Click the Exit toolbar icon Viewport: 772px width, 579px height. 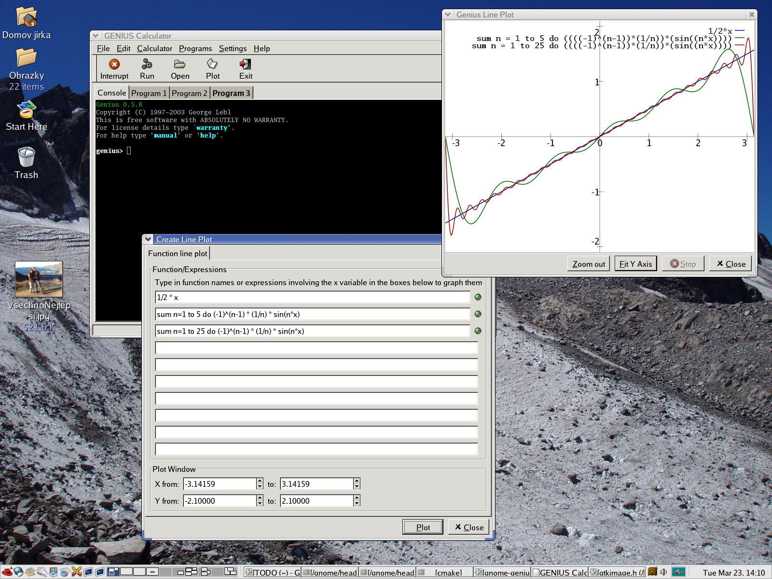pyautogui.click(x=245, y=64)
